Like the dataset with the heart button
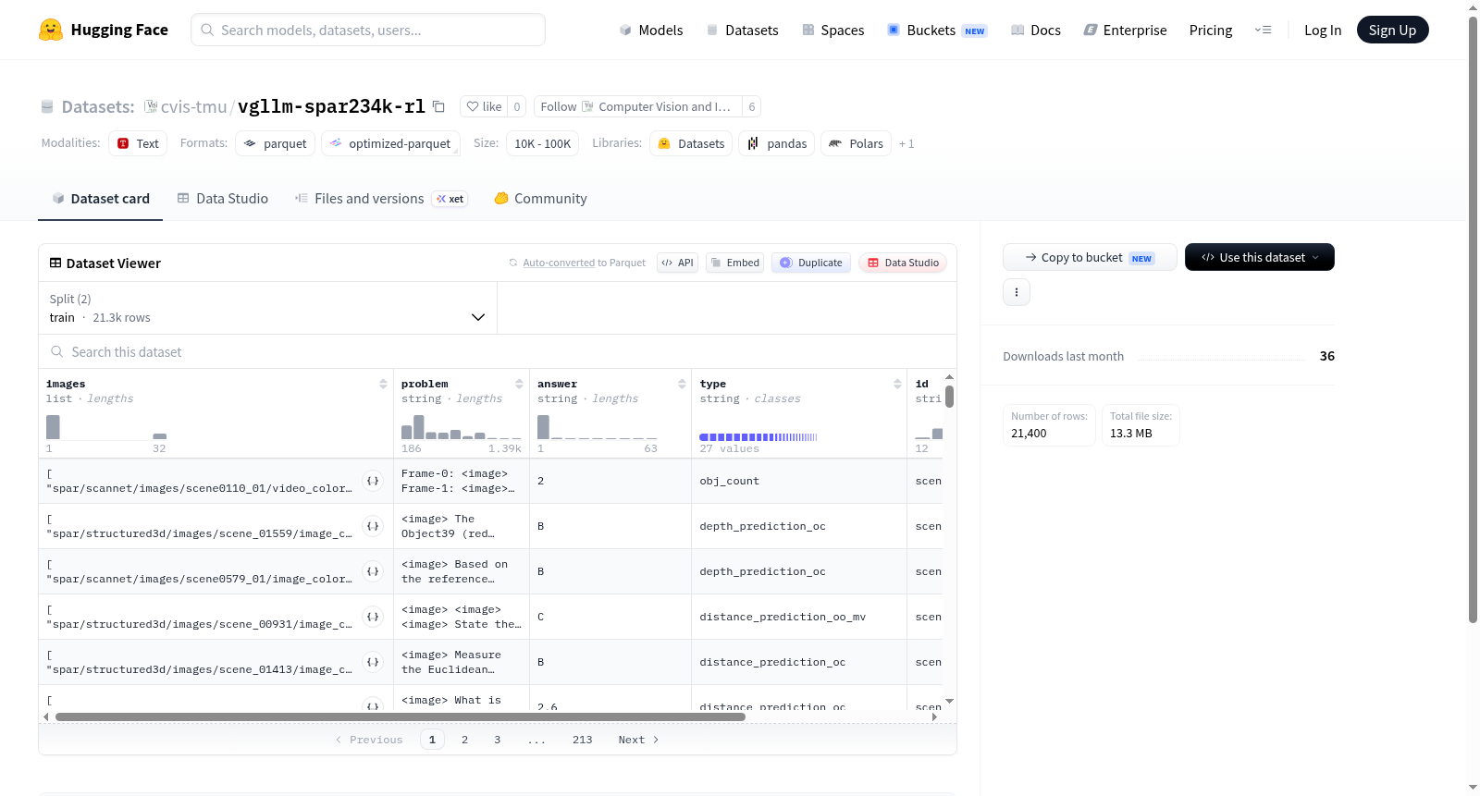 pyautogui.click(x=484, y=106)
